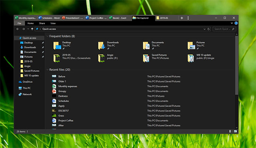This screenshot has height=148, width=256.
Task: Open address bar history dropdown
Action: 204,29
